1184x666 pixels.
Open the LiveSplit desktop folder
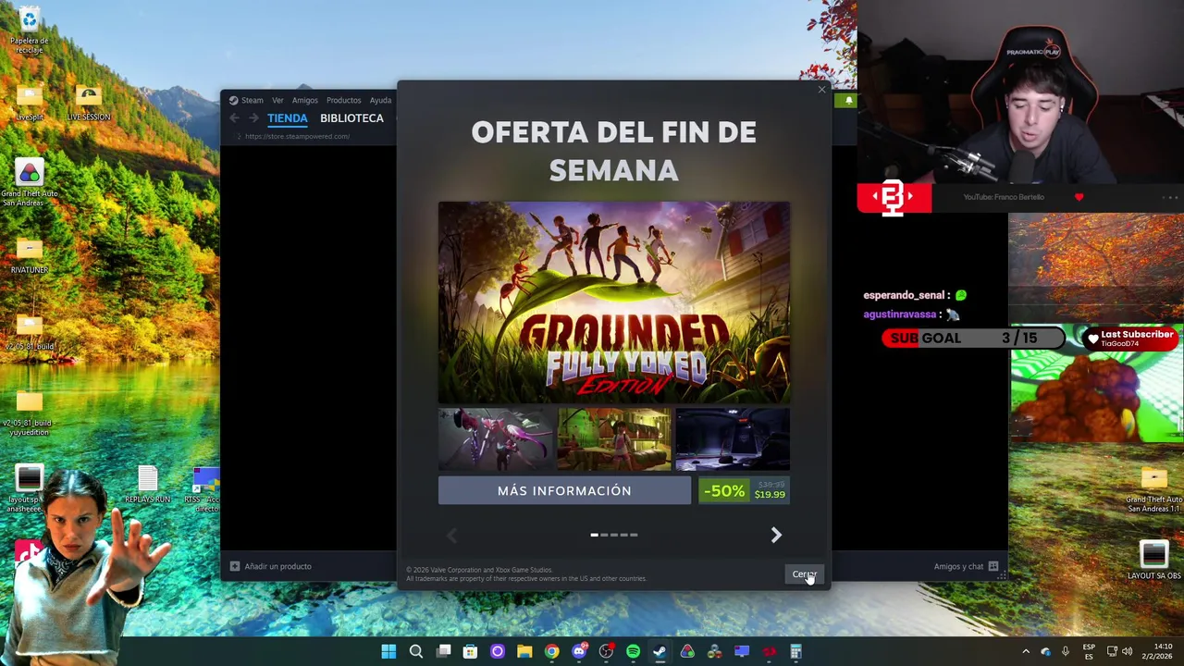pos(30,104)
